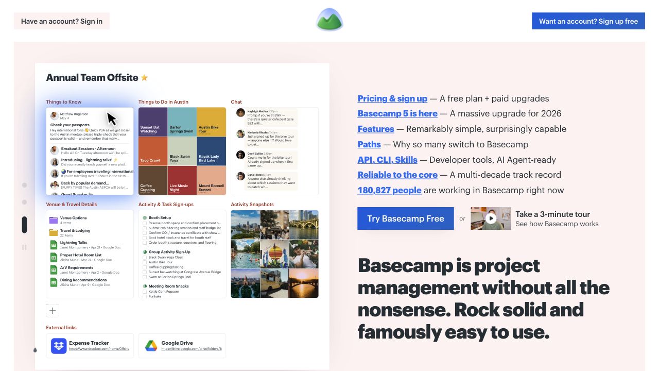Click Geoff Collier's avatar in Chat

pos(240,155)
